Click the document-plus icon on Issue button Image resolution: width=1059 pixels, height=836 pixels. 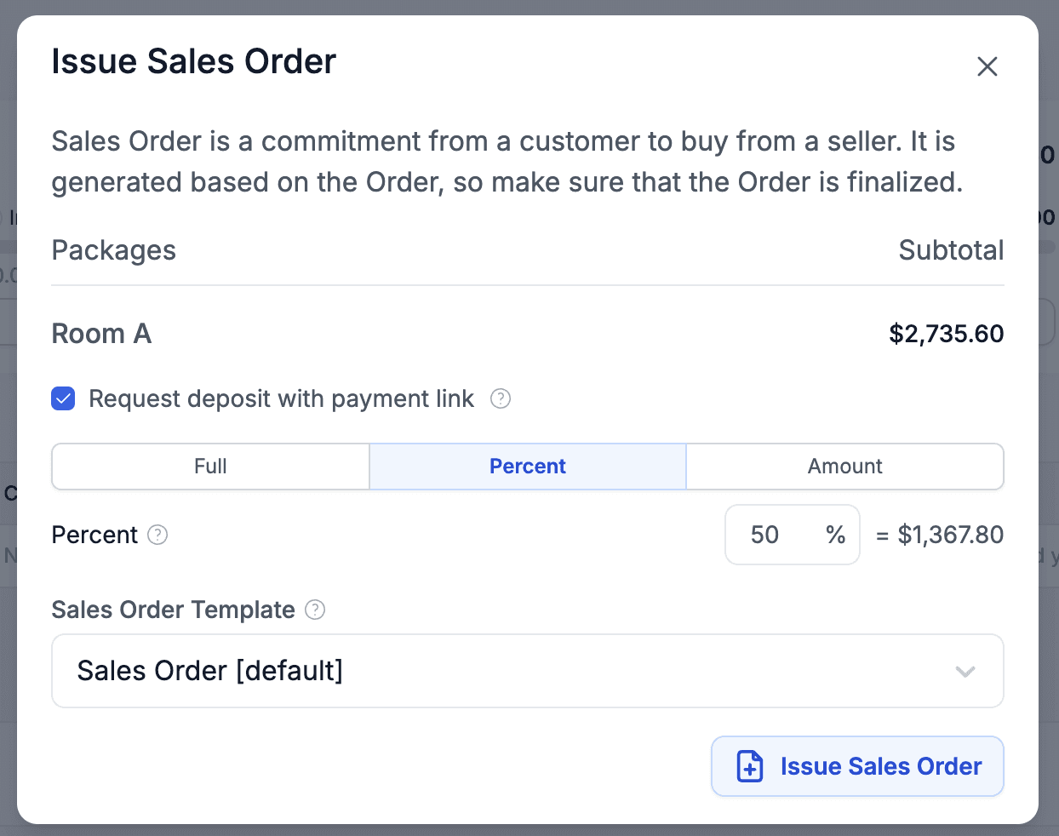[x=750, y=766]
